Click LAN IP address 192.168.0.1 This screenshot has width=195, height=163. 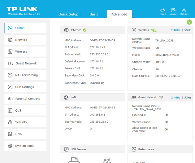pos(97,115)
